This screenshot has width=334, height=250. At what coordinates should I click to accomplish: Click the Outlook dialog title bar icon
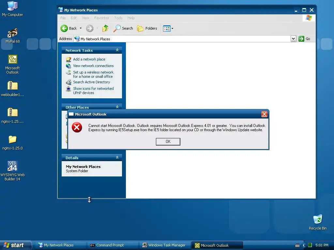[71, 114]
